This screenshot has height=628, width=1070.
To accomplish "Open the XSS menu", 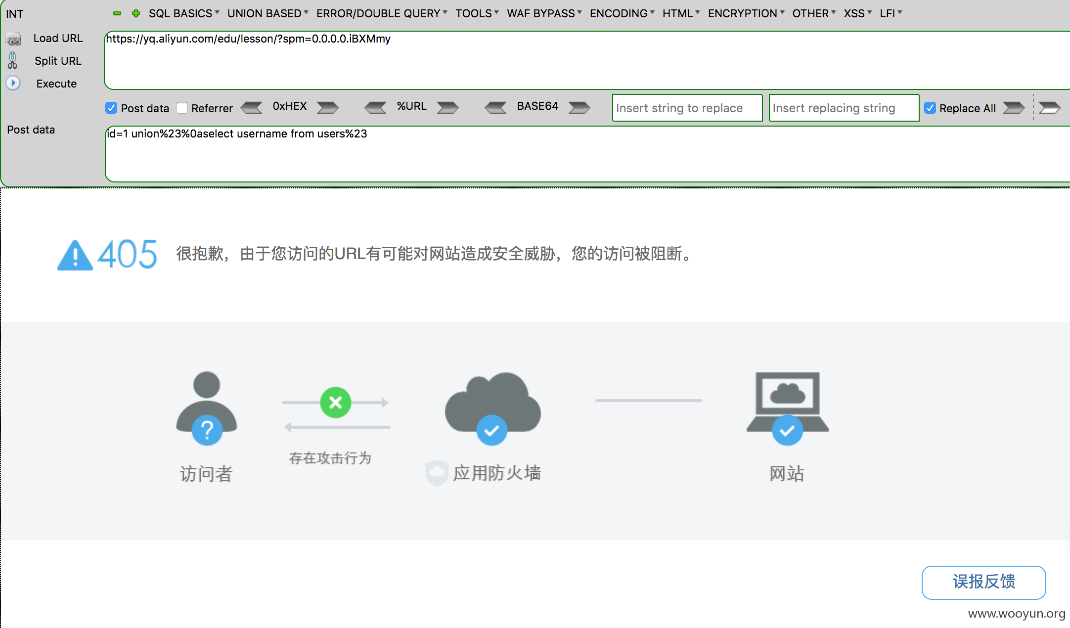I will pyautogui.click(x=857, y=13).
